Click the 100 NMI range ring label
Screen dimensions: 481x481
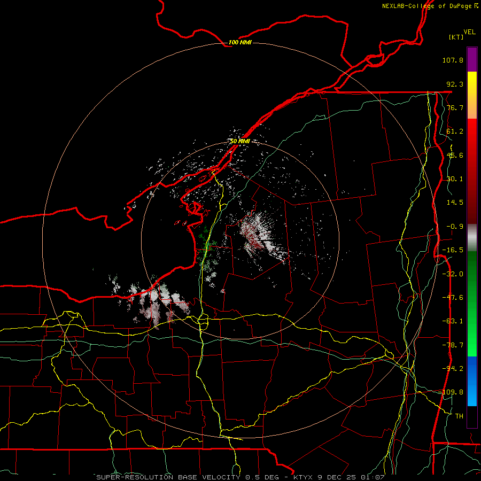[240, 42]
